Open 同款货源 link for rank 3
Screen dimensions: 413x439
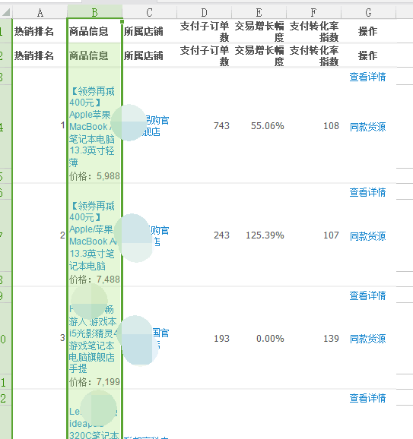pyautogui.click(x=367, y=339)
